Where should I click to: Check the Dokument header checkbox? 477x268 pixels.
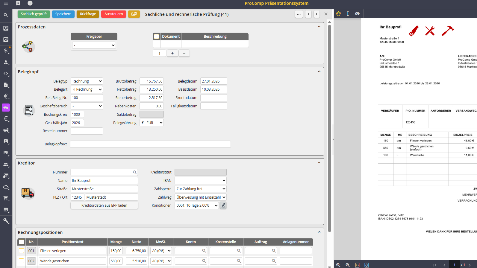point(156,36)
